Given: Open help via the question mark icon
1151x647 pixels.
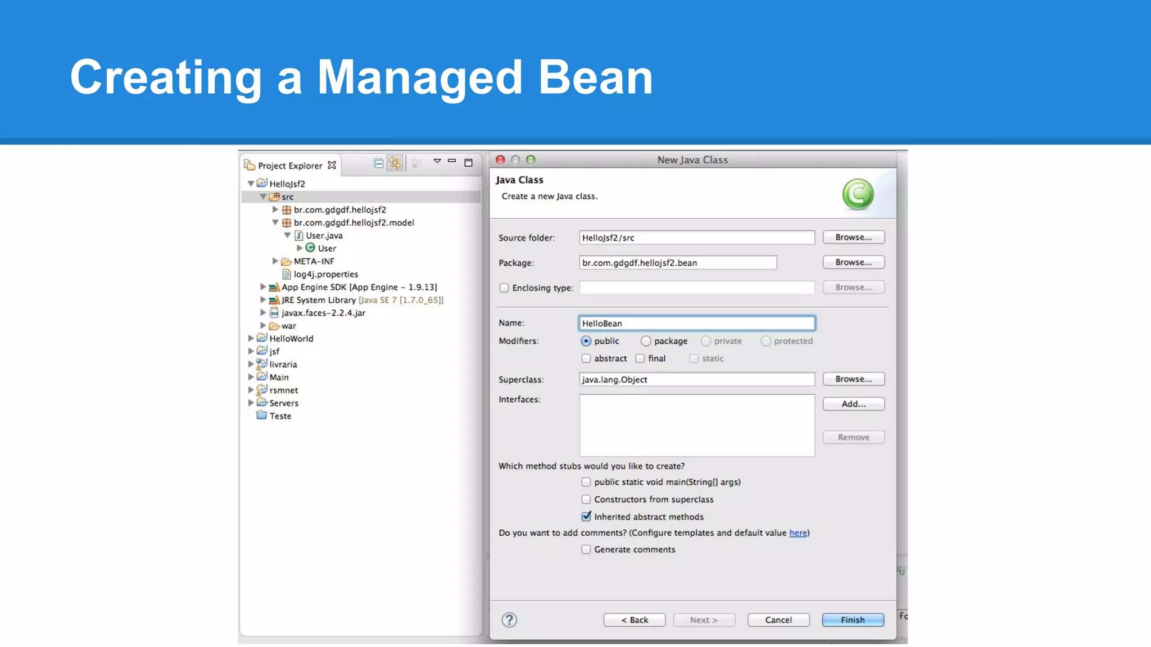Looking at the screenshot, I should coord(509,619).
